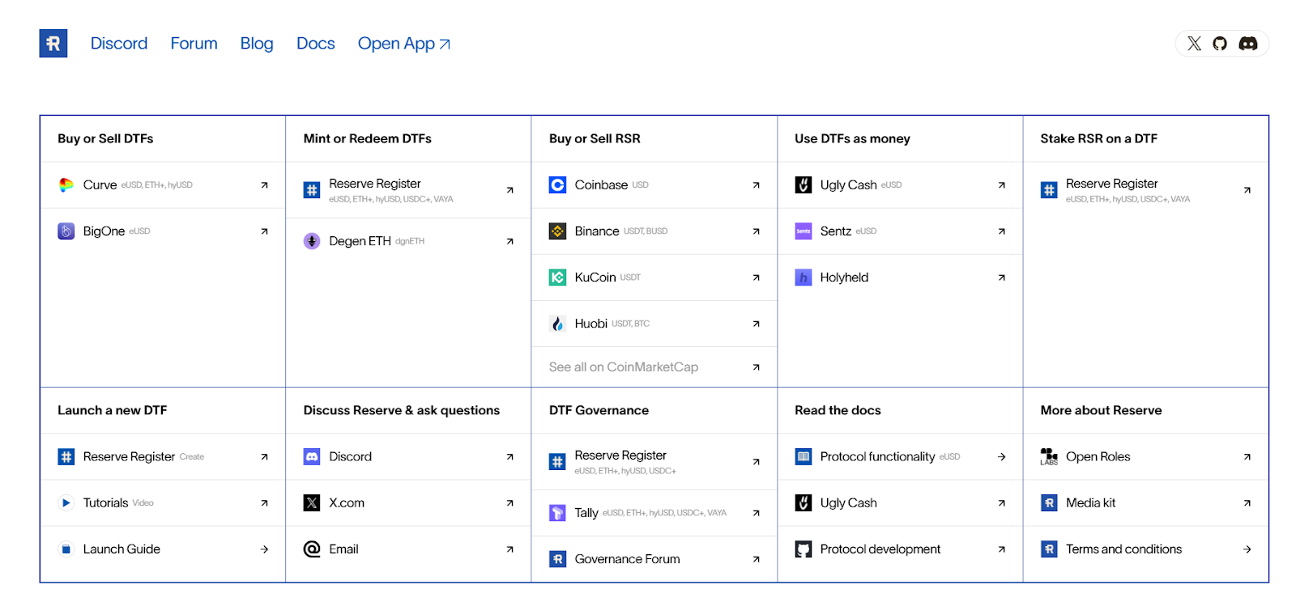The image size is (1296, 606).
Task: Click the Tally logo icon
Action: 558,513
